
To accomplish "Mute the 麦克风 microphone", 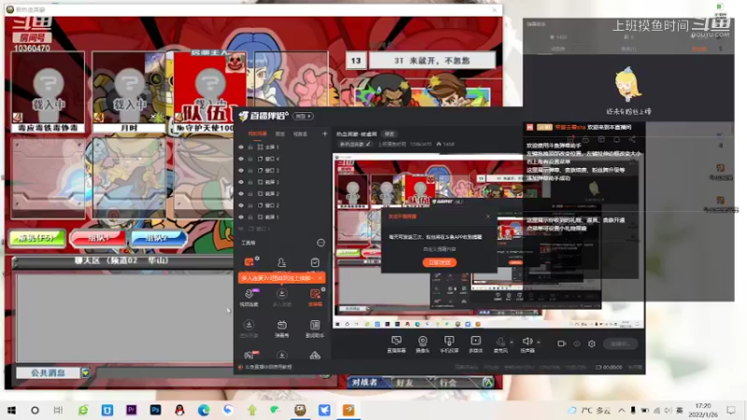I will [500, 343].
